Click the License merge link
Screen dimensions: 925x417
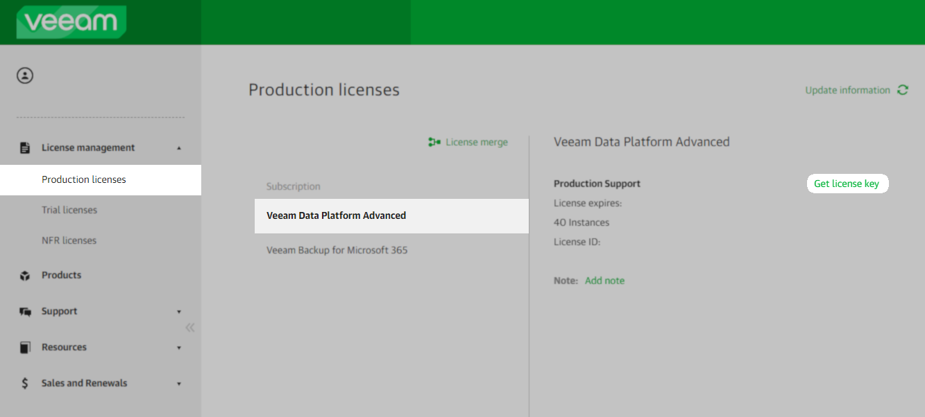(477, 142)
